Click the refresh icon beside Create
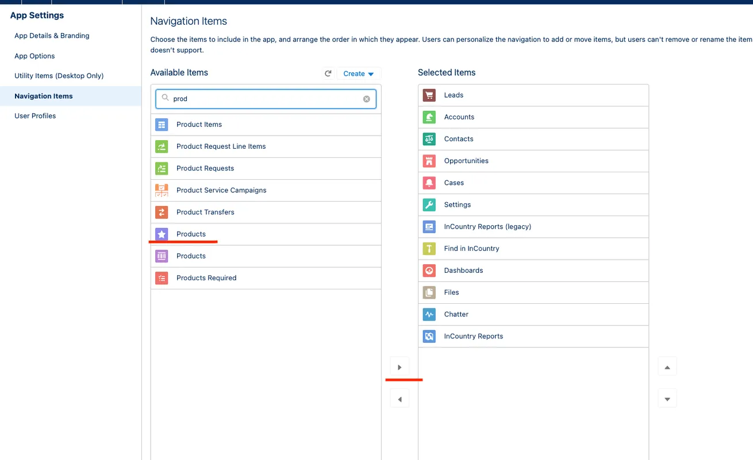This screenshot has width=753, height=460. pos(328,74)
